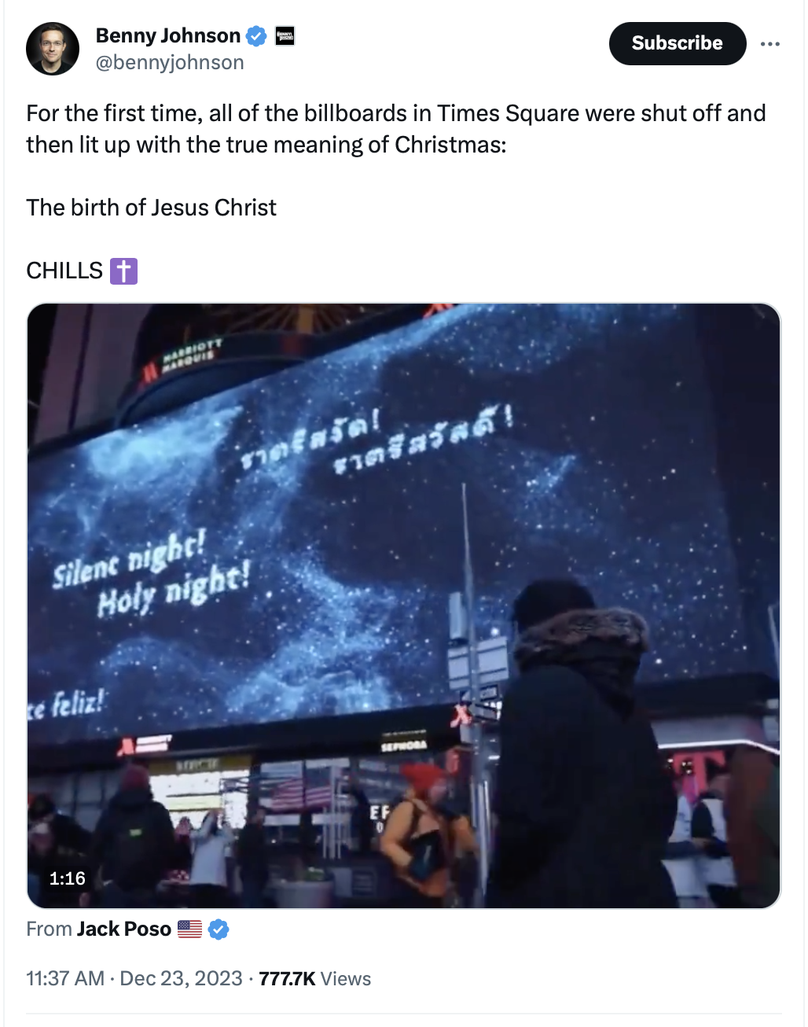Open Jack Poso's profile link
Image resolution: width=808 pixels, height=1027 pixels.
coord(124,929)
